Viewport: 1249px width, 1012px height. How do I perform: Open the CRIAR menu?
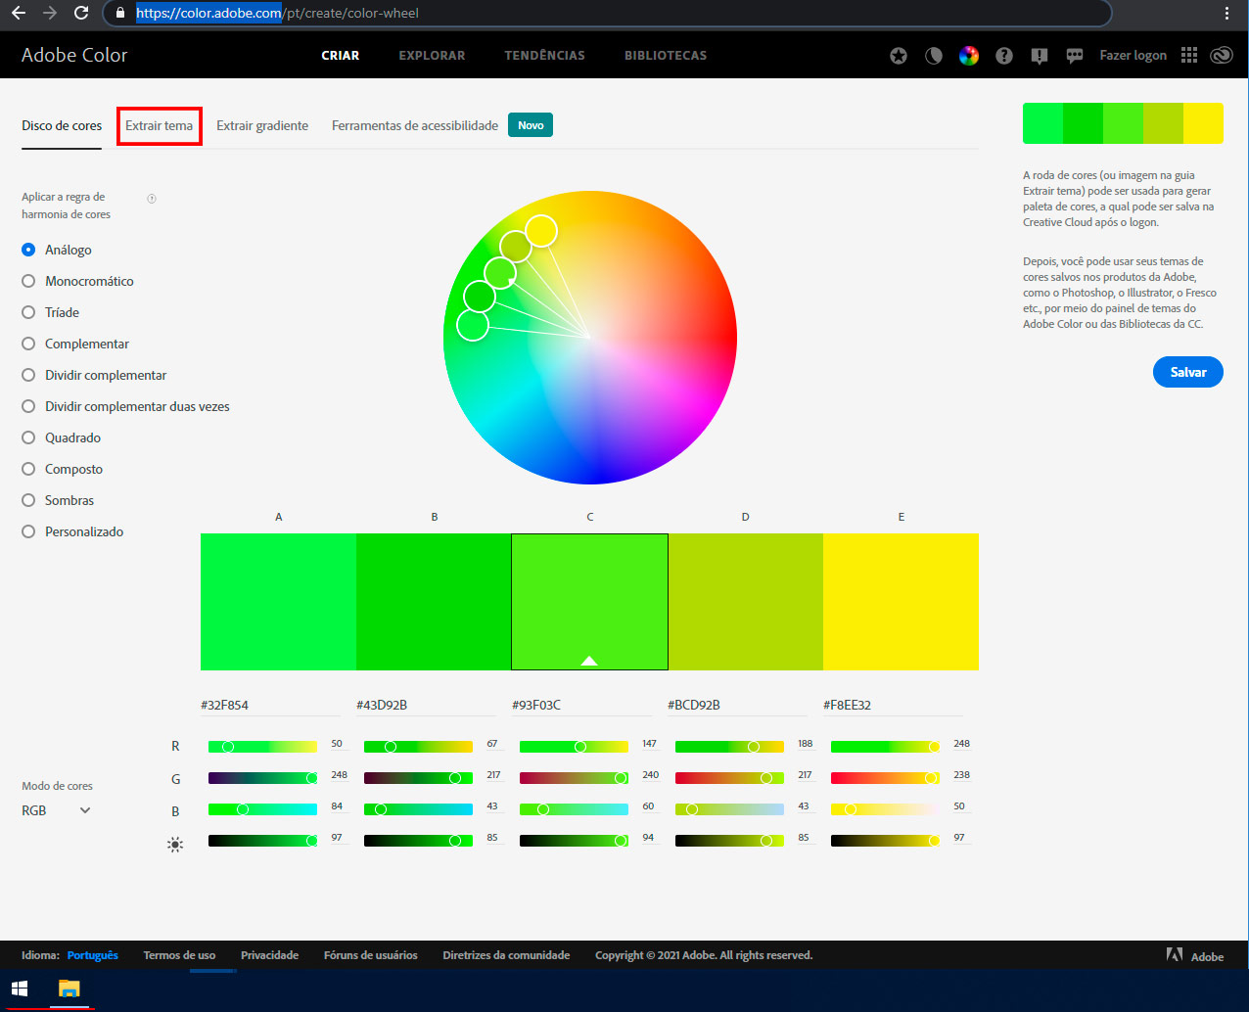coord(341,56)
